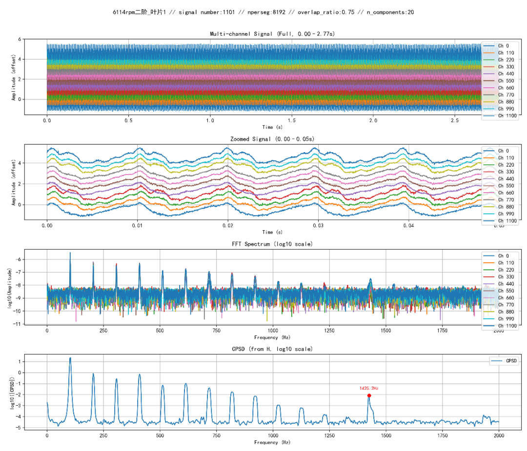Click the figure header with 6114rpm signal info

(x=263, y=12)
